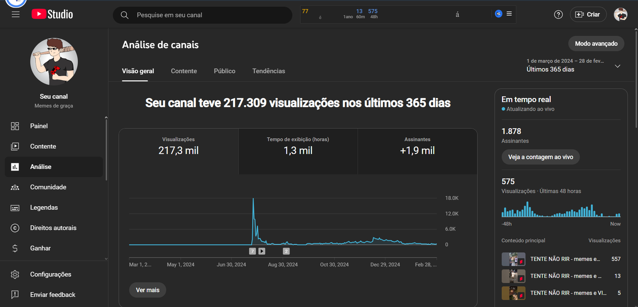638x307 pixels.
Task: Open video thumbnail with 557 views
Action: 513,259
